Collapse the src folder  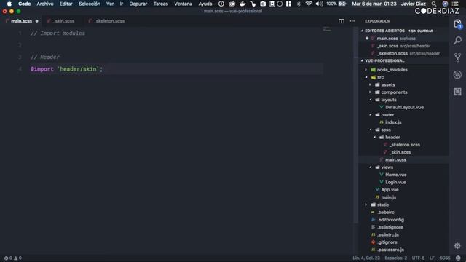pos(380,77)
